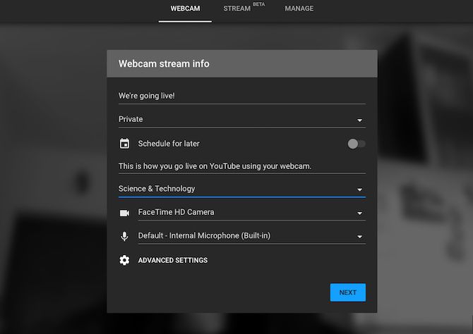
Task: Click the stream description text field
Action: click(241, 166)
